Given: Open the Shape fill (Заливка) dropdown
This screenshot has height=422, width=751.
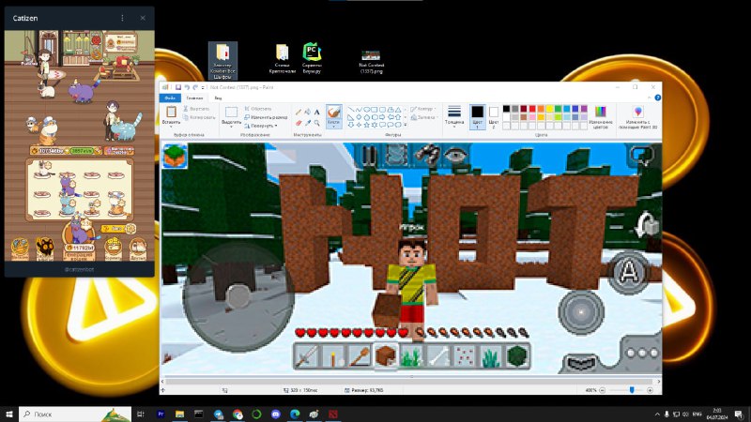Looking at the screenshot, I should tap(423, 117).
